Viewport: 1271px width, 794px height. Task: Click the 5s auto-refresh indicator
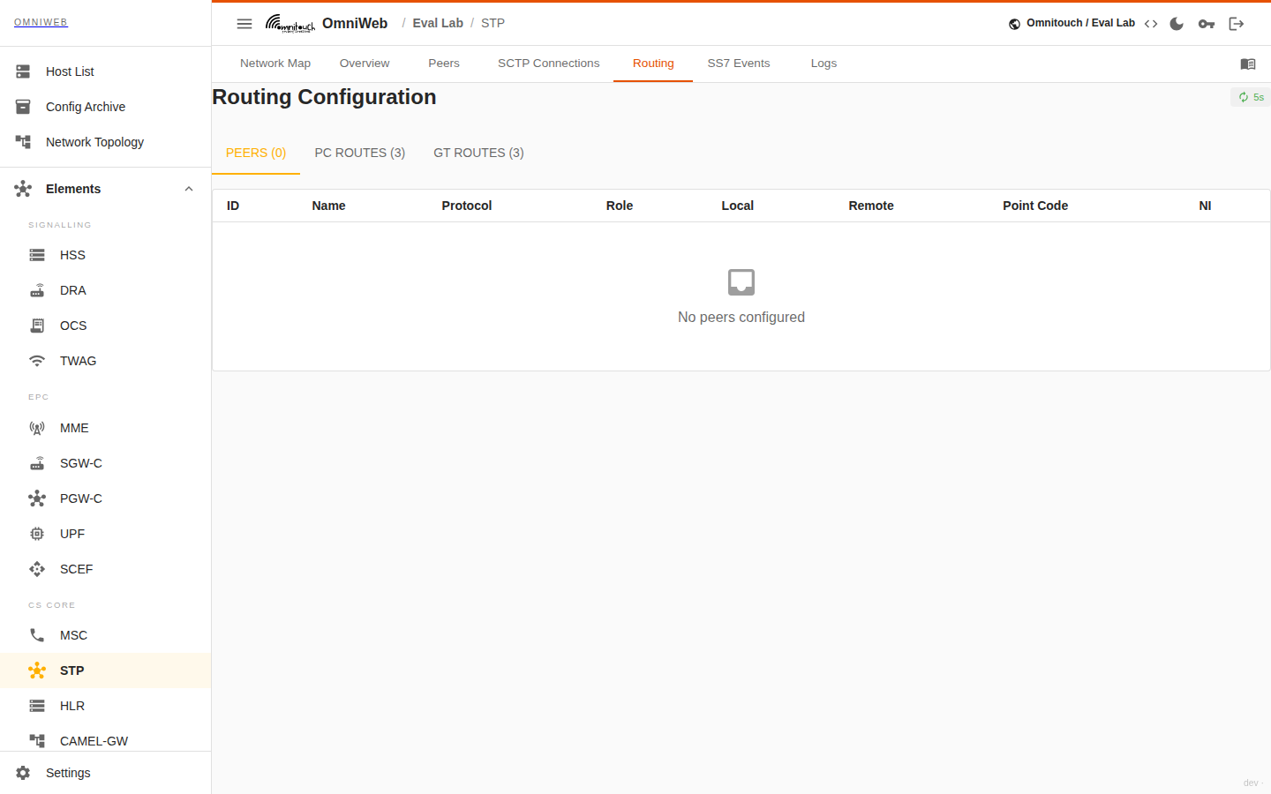point(1251,97)
